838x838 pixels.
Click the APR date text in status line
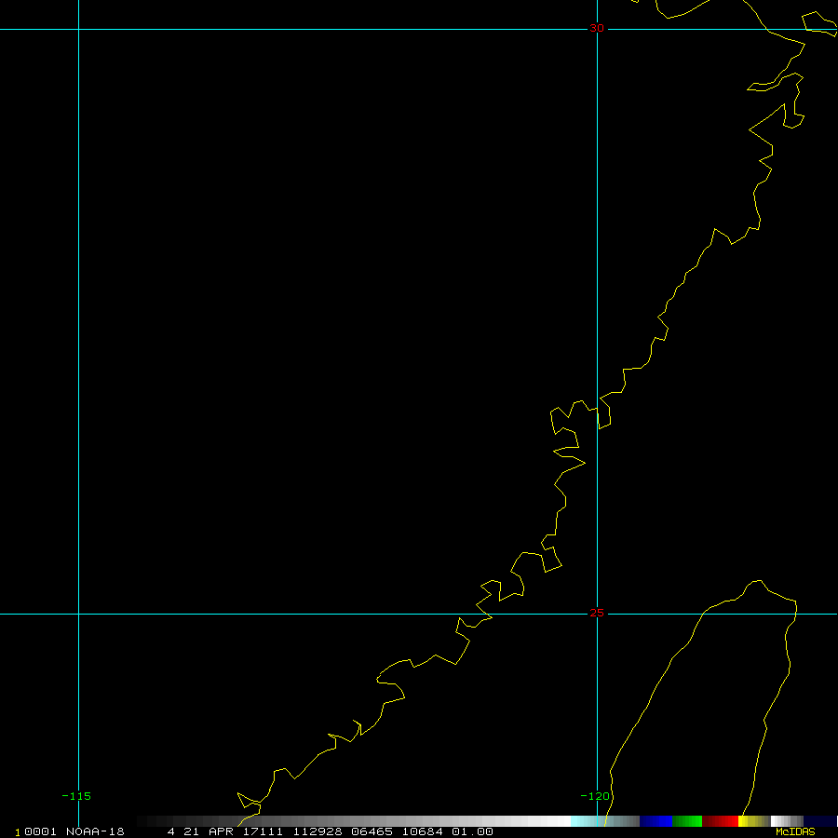(221, 831)
